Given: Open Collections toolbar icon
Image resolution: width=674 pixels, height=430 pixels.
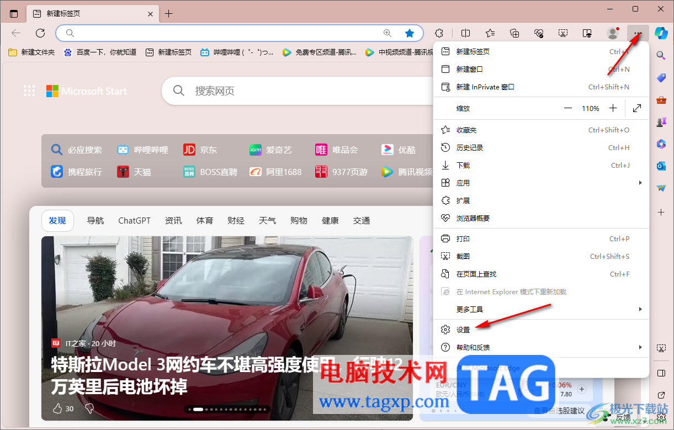Looking at the screenshot, I should tap(514, 33).
